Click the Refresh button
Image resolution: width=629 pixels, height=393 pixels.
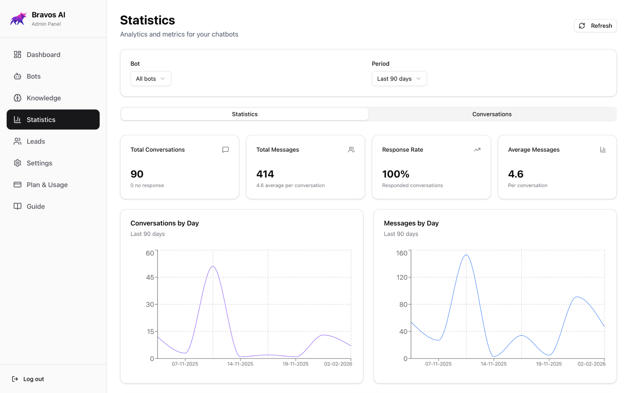pyautogui.click(x=595, y=26)
